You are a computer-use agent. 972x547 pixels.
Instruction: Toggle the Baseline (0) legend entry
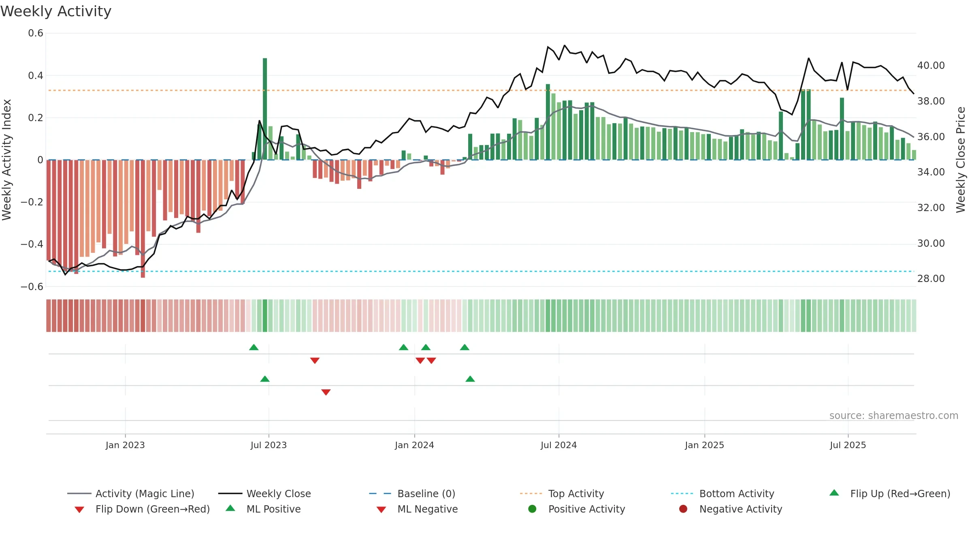click(x=412, y=494)
